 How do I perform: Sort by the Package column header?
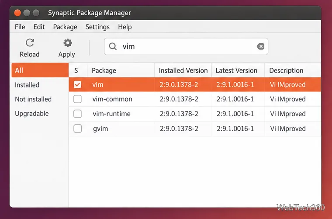(x=104, y=70)
